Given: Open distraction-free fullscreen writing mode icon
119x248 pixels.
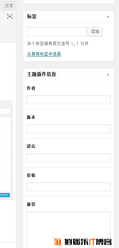Looking at the screenshot, I should (10, 16).
